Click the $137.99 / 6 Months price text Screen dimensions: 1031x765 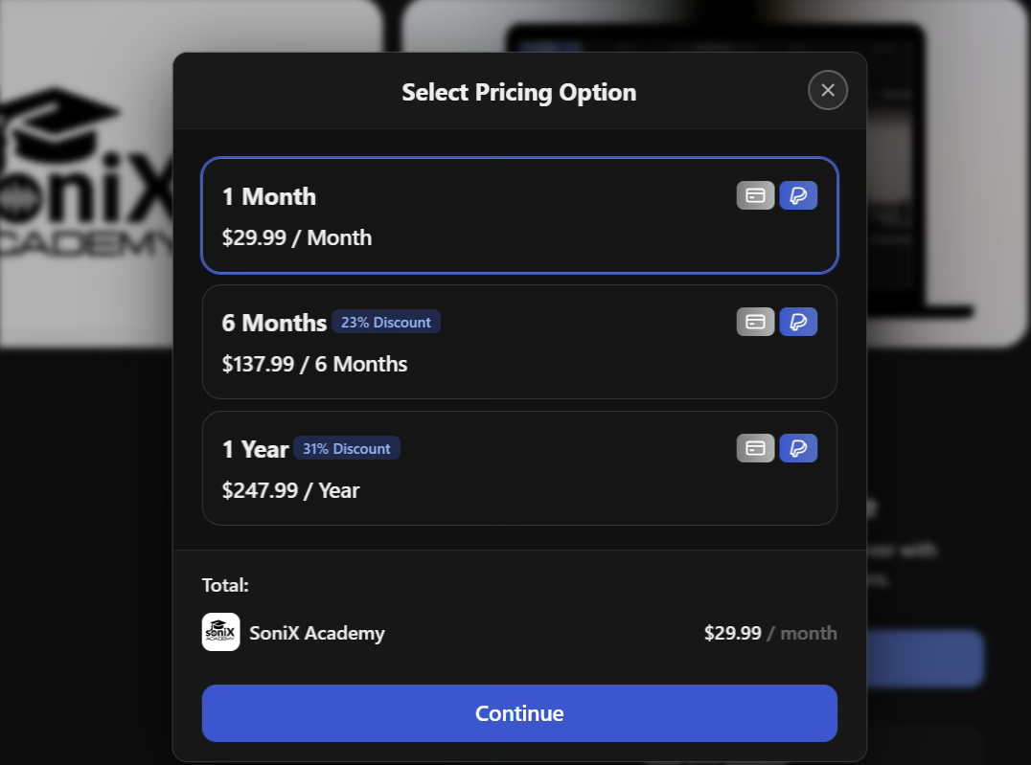(314, 364)
